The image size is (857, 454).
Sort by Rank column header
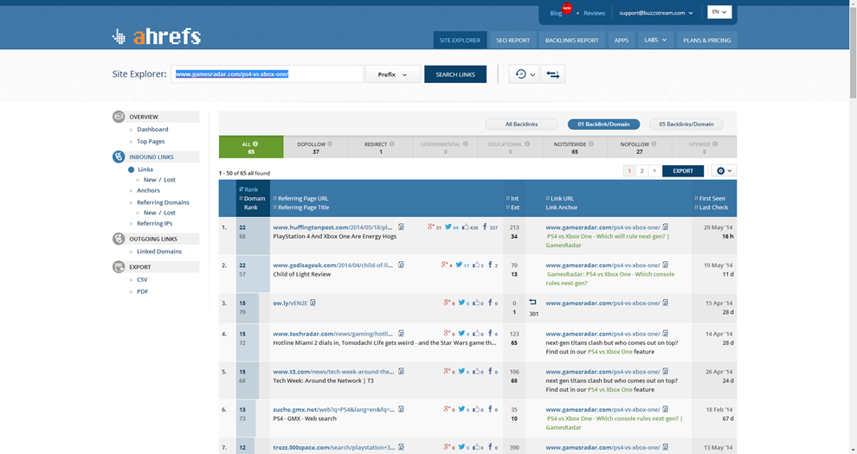[x=248, y=189]
